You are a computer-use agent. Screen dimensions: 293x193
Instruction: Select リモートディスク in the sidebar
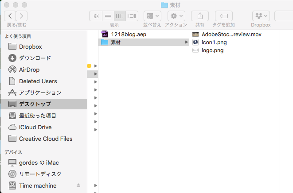coord(44,174)
